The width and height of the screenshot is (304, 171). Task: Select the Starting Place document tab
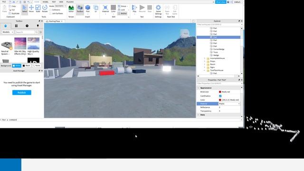click(54, 21)
